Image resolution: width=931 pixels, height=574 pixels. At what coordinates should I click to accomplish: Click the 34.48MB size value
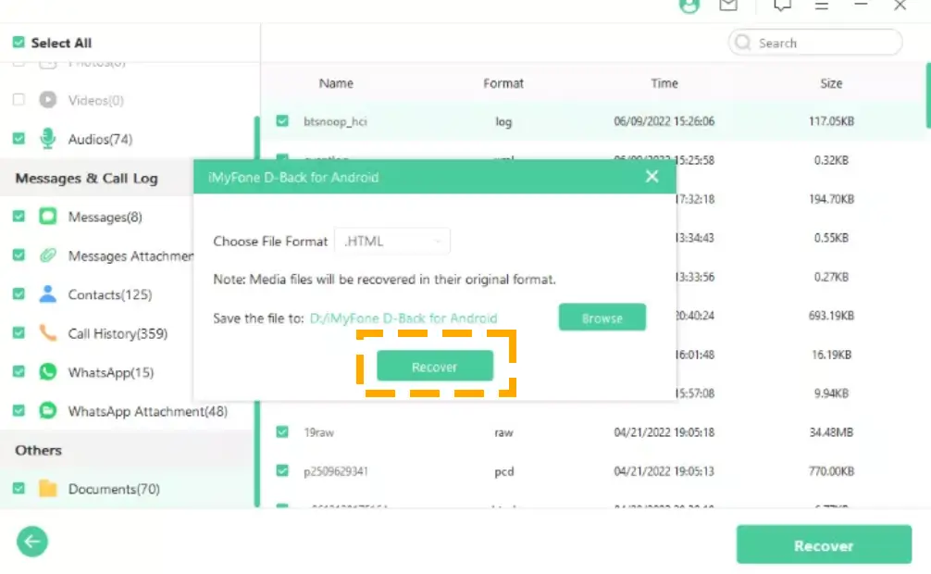pos(831,432)
